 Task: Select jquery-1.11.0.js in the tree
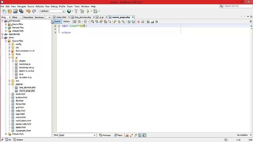pos(26,71)
